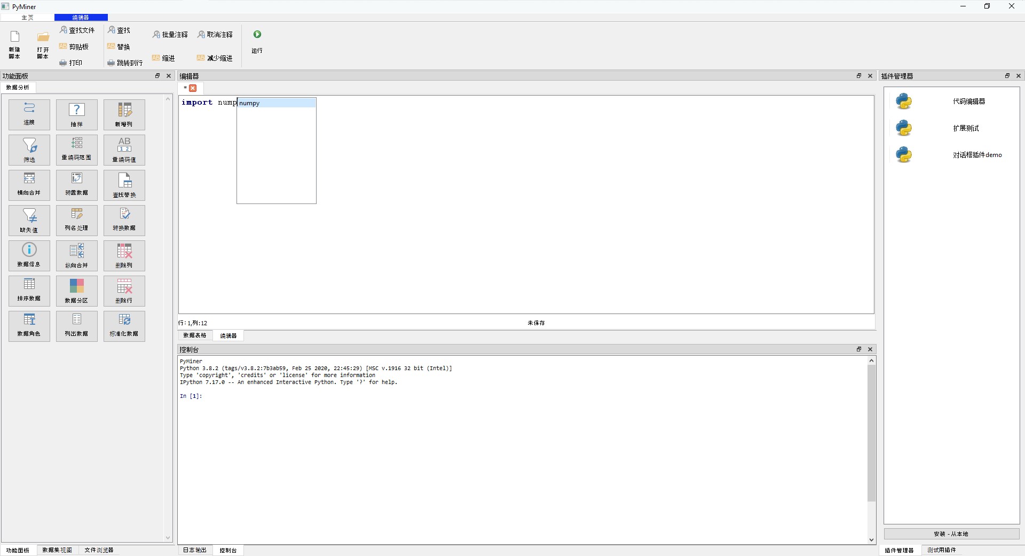Screen dimensions: 1025x556
Task: Click the 新增列 add column icon
Action: [x=124, y=114]
